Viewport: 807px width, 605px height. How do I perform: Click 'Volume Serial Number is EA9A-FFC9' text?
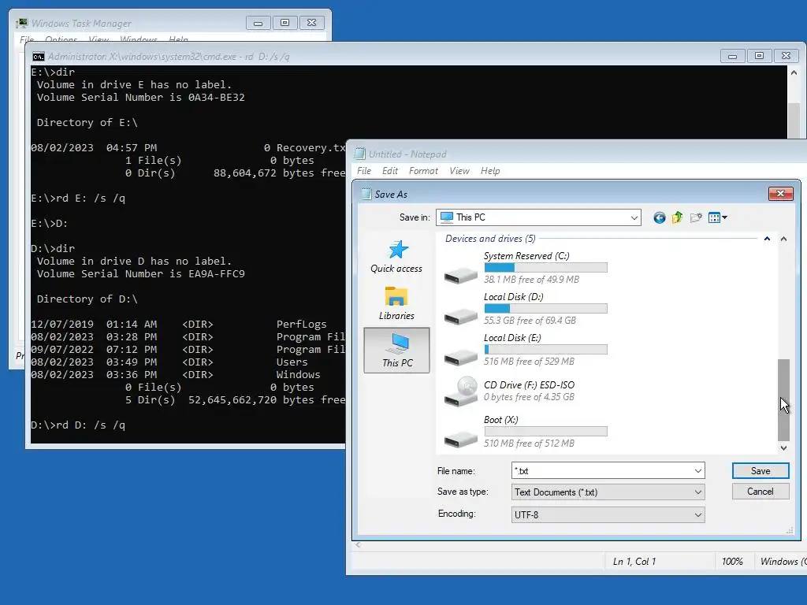click(140, 274)
